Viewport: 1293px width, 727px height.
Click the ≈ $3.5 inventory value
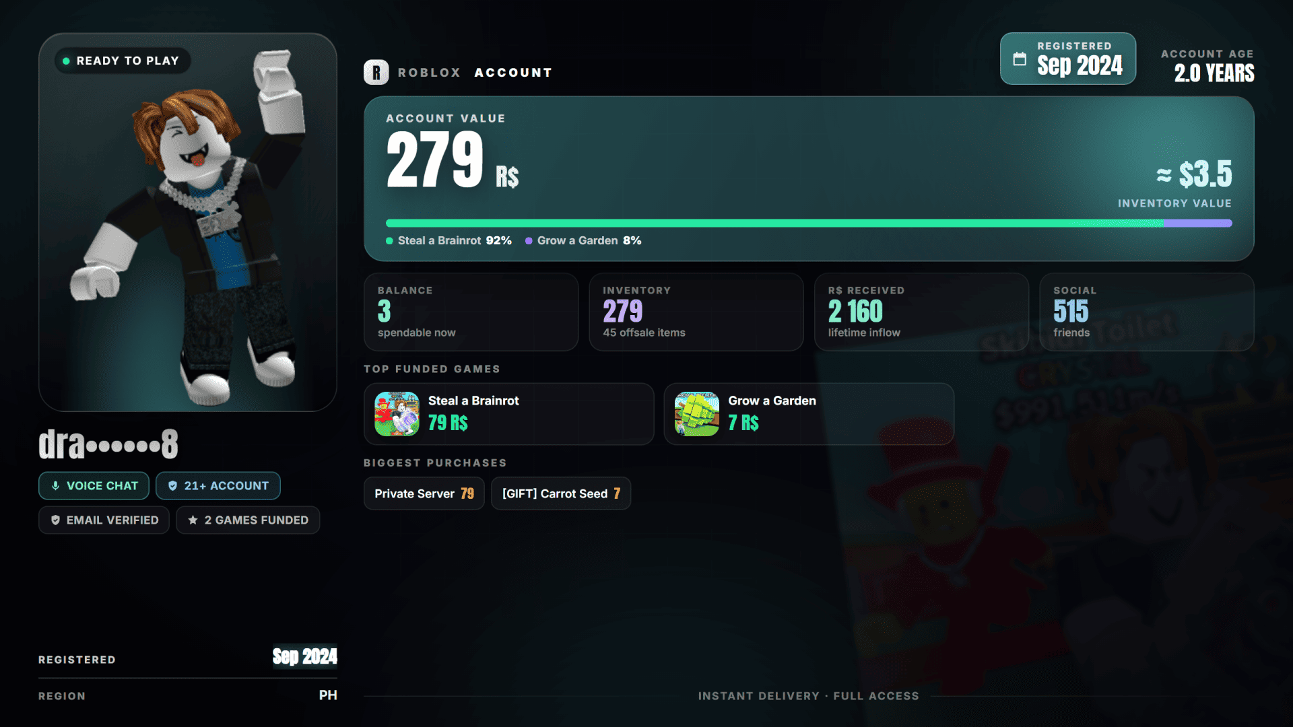point(1194,174)
